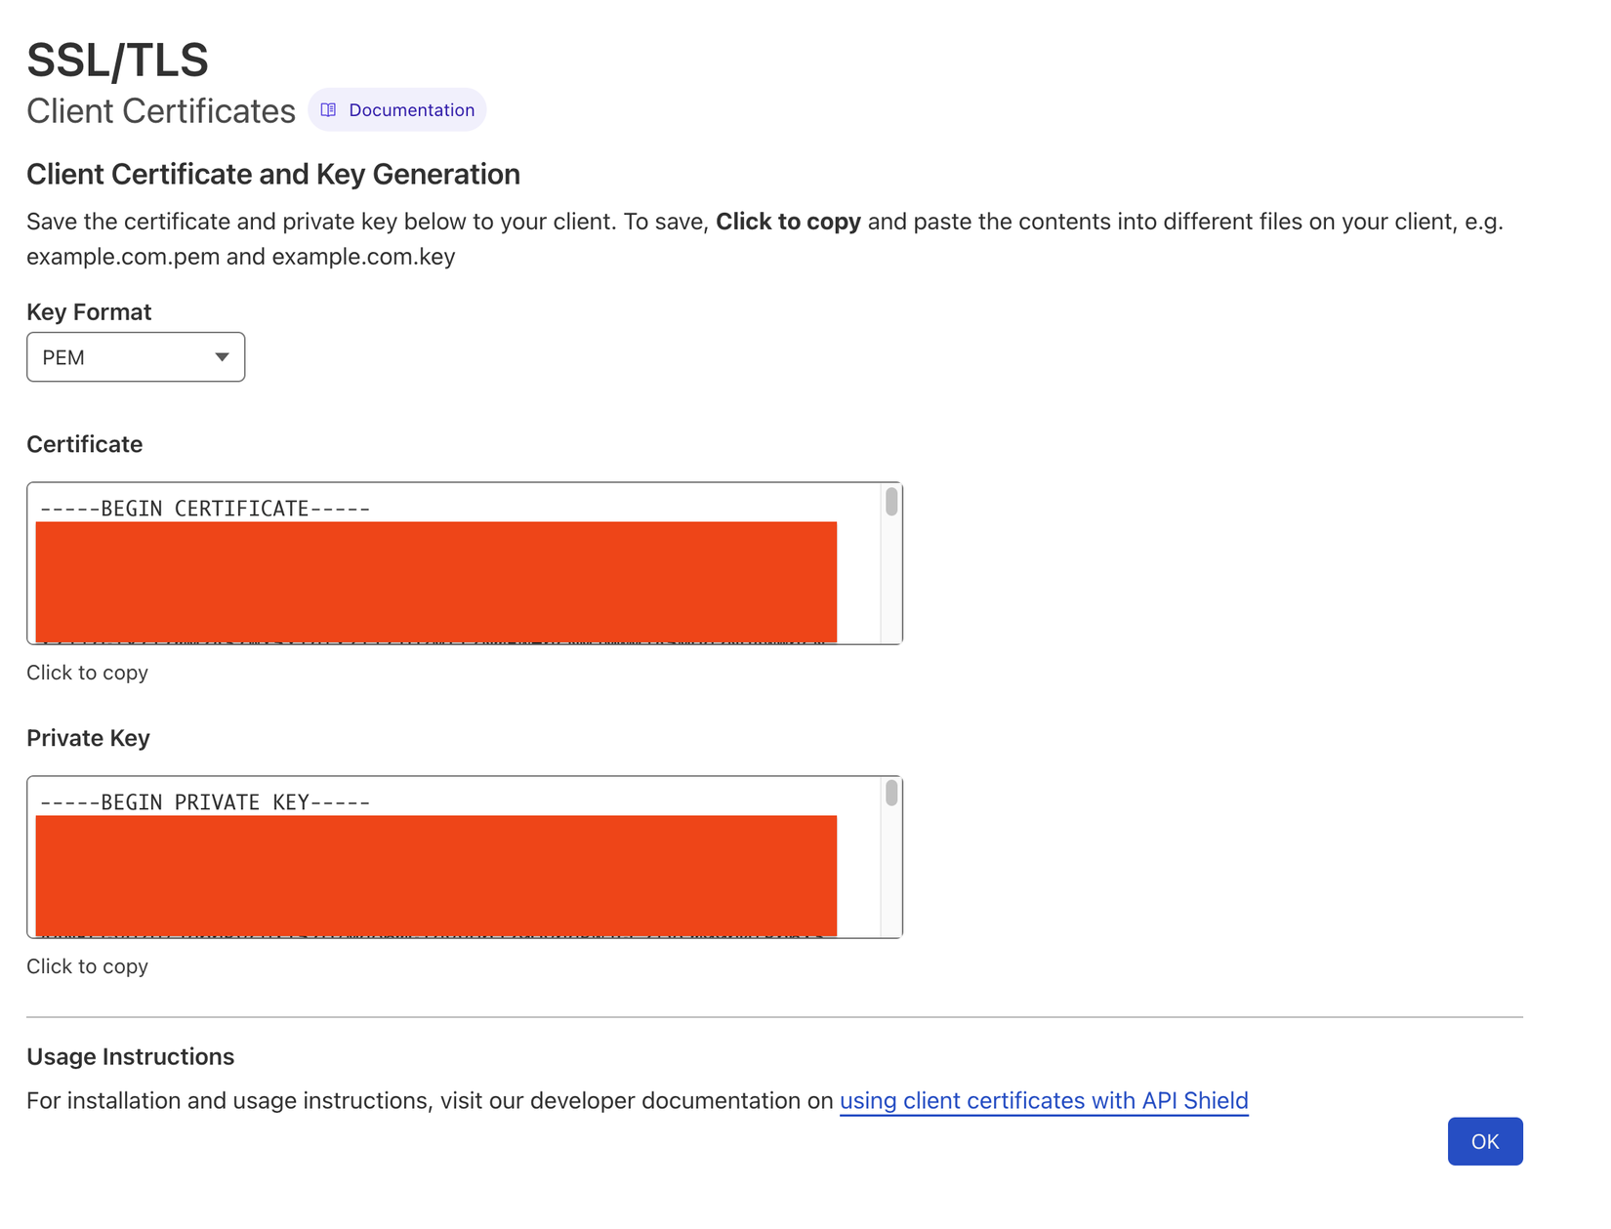Click the Documentation book icon
Viewport: 1611px width, 1229px height.
tap(329, 110)
